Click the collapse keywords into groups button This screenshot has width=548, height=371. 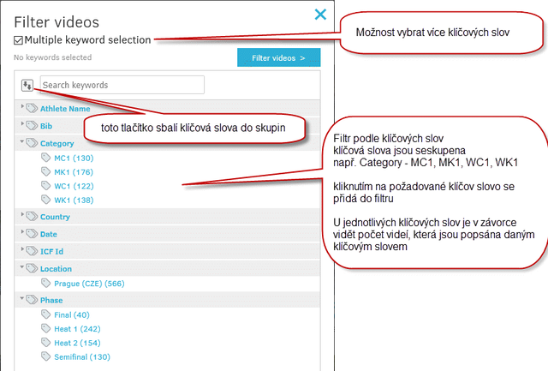[x=27, y=85]
